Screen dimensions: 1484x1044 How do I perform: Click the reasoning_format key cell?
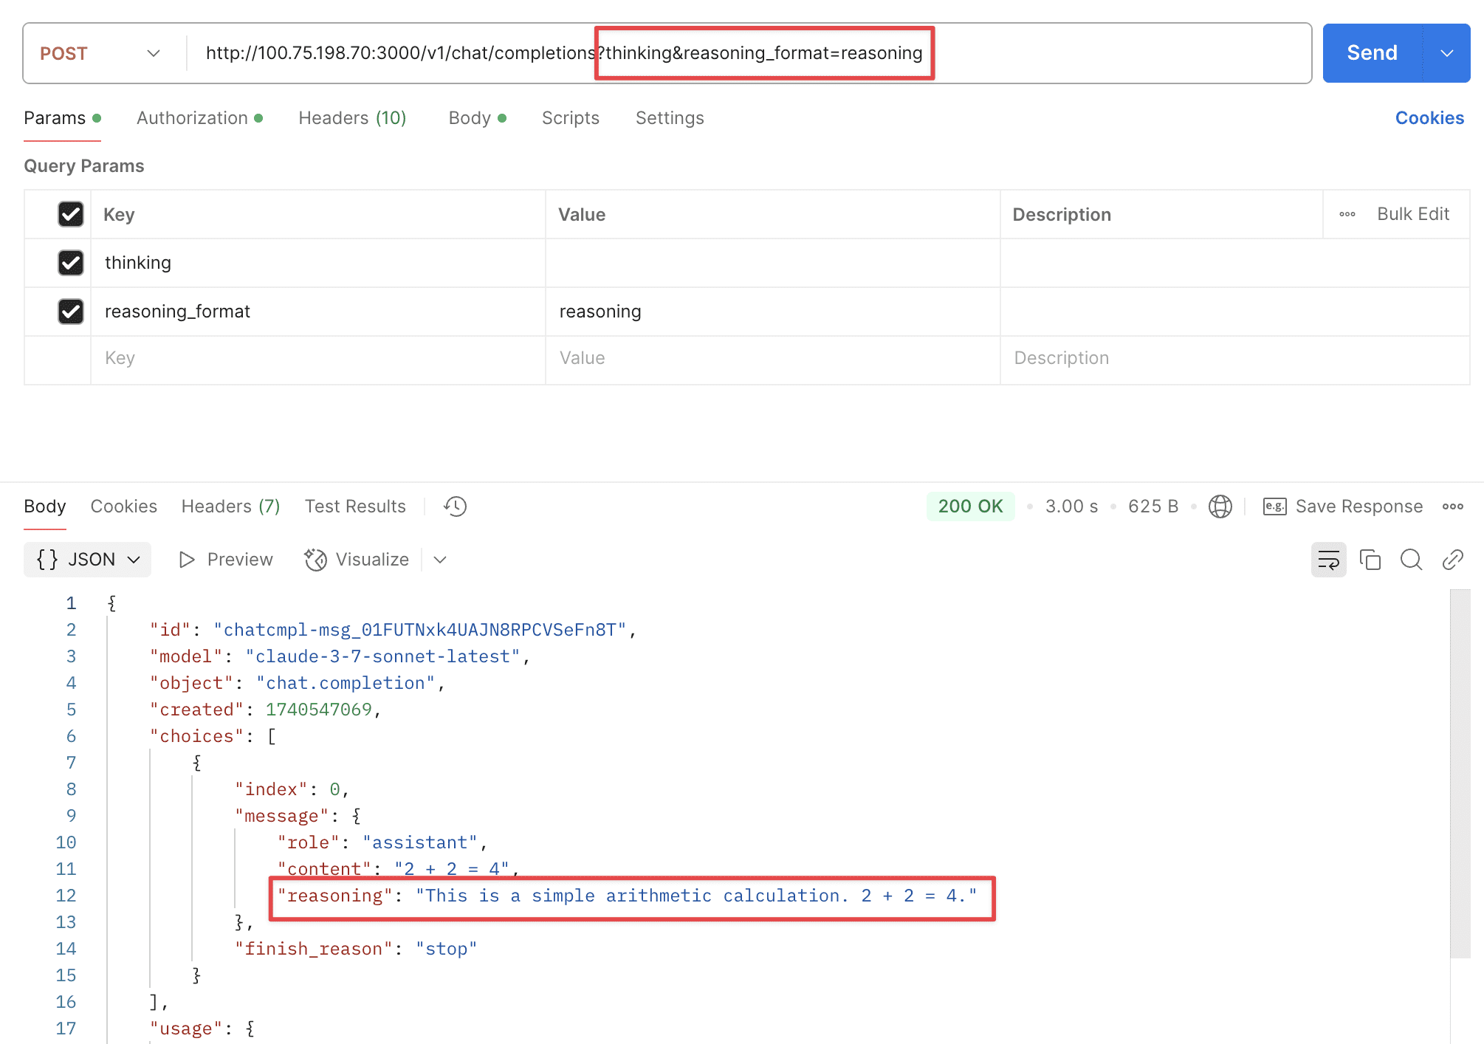[x=317, y=312]
